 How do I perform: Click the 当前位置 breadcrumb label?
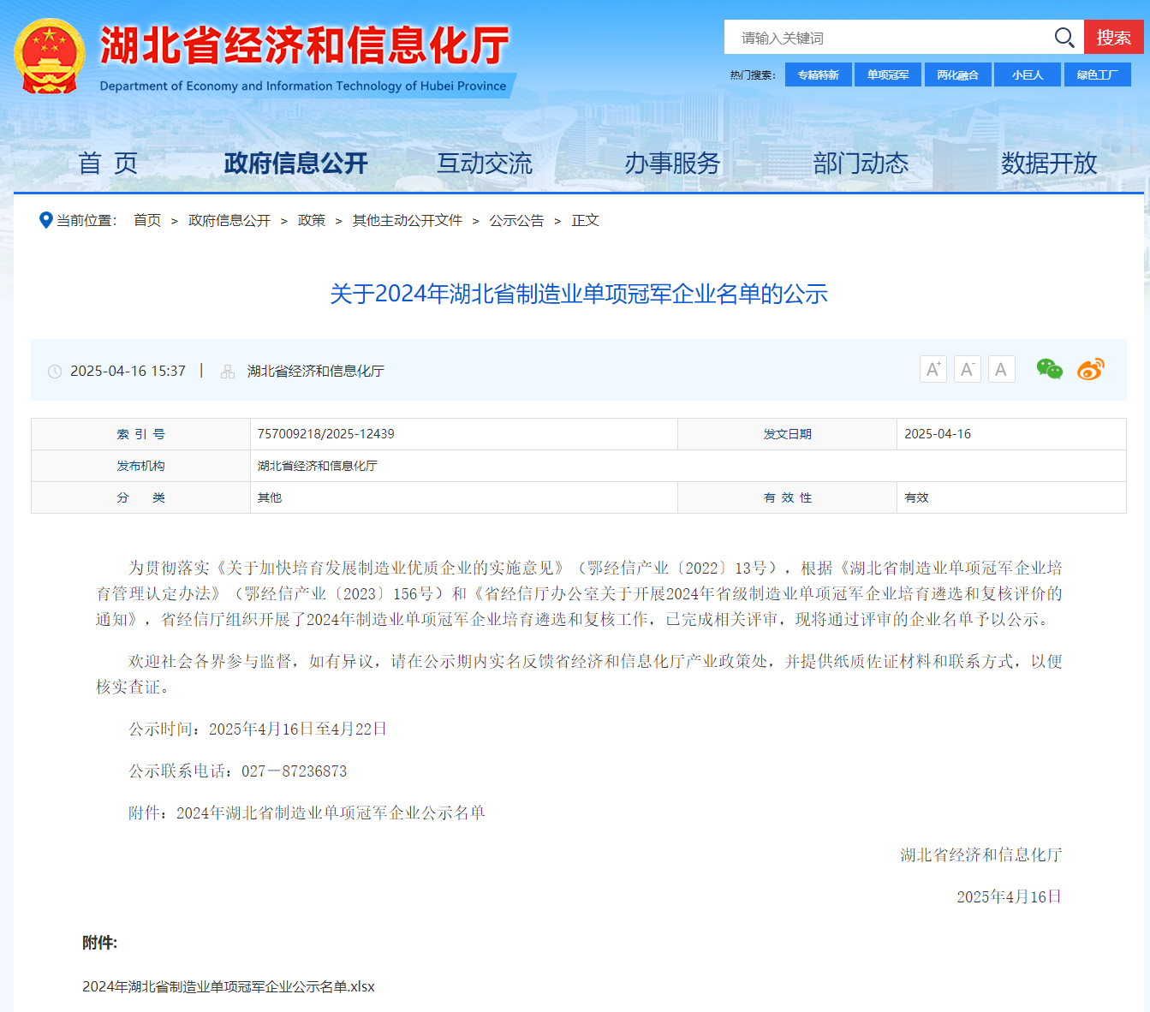pyautogui.click(x=86, y=220)
